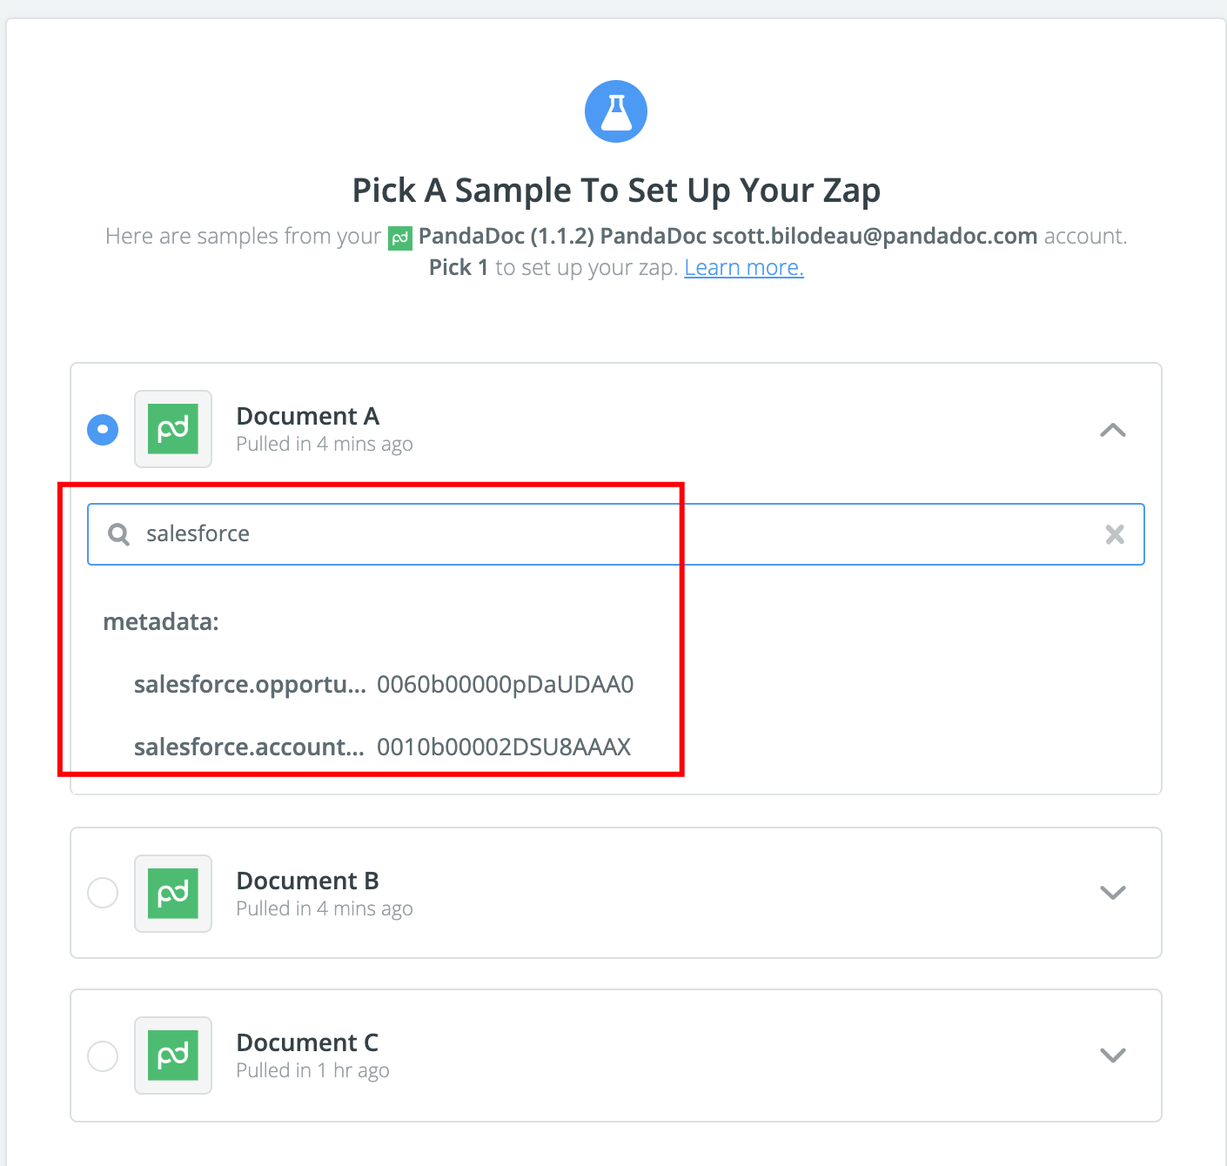1227x1166 pixels.
Task: Expand the Document B sample details
Action: coord(1113,893)
